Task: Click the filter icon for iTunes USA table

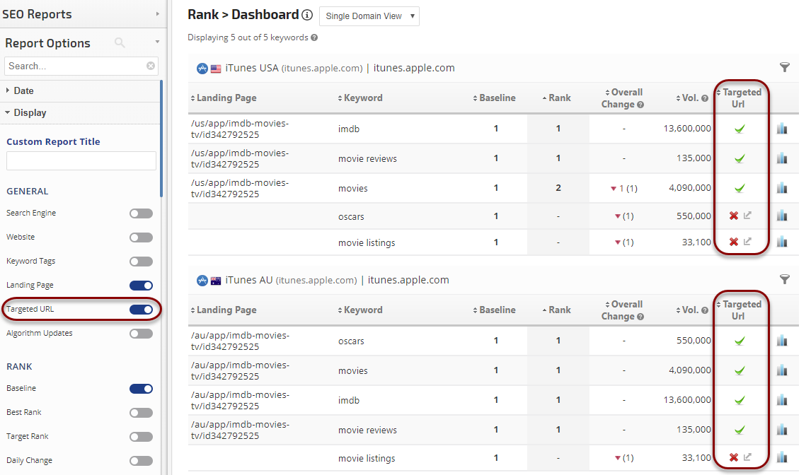Action: (784, 67)
